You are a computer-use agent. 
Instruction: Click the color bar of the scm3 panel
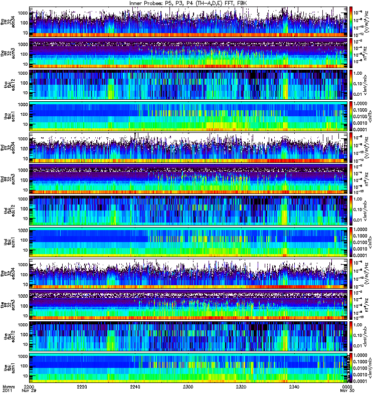(350, 305)
